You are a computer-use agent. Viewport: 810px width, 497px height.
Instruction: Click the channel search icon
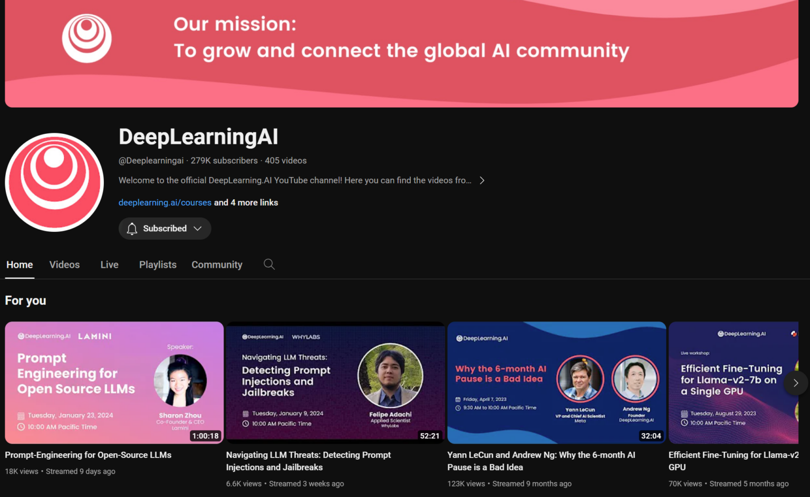pyautogui.click(x=269, y=264)
